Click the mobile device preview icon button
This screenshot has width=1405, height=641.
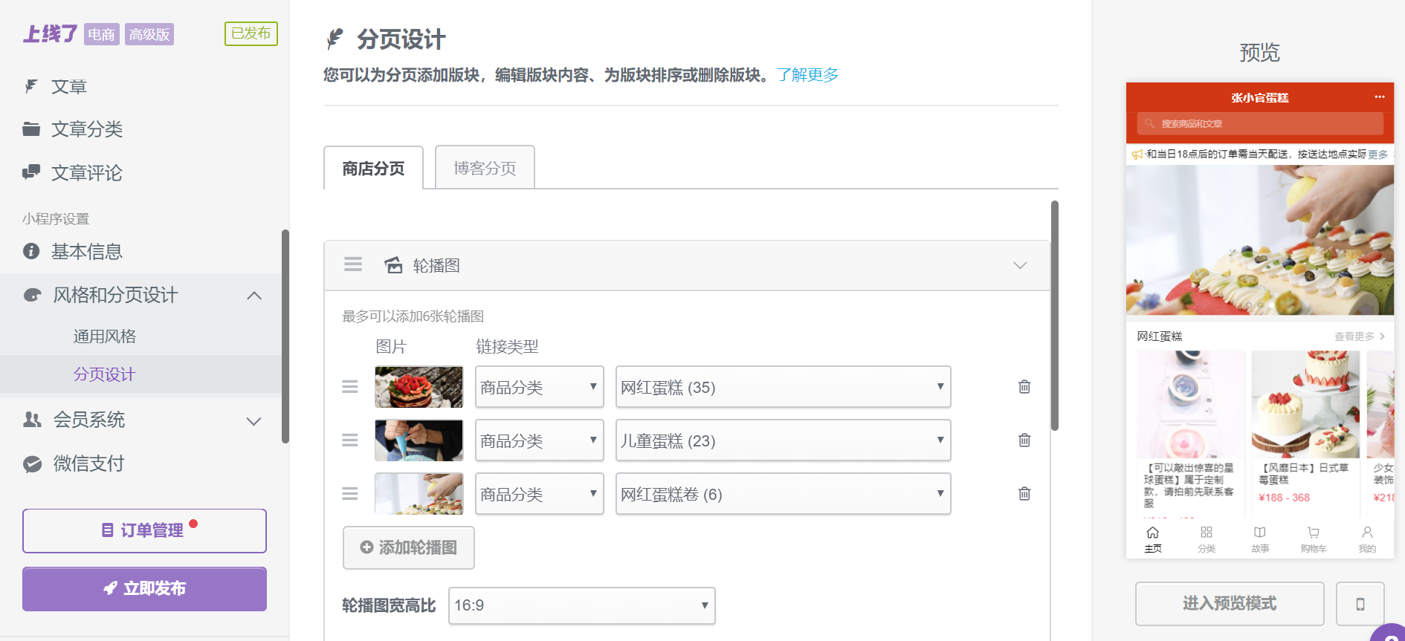click(1360, 604)
